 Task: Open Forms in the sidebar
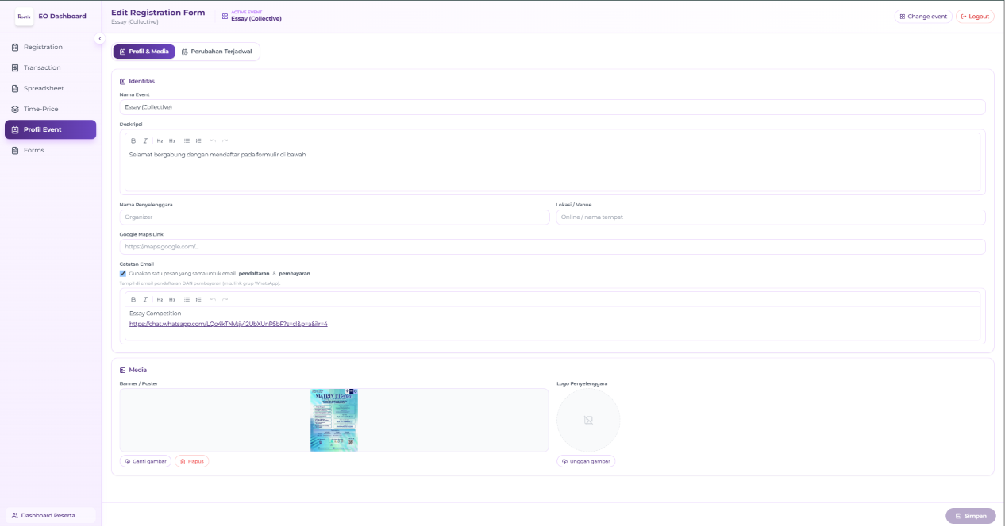[x=50, y=150]
